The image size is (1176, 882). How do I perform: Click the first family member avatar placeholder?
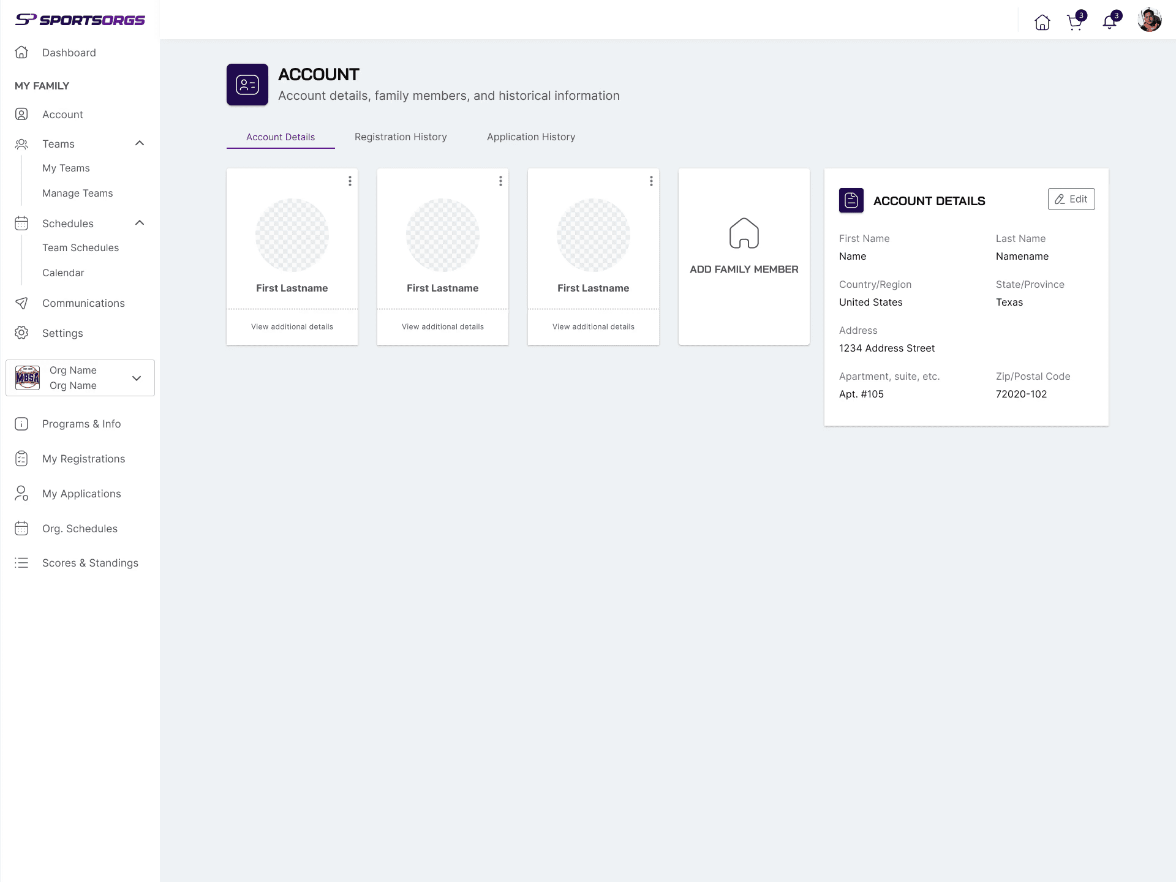[x=292, y=235]
